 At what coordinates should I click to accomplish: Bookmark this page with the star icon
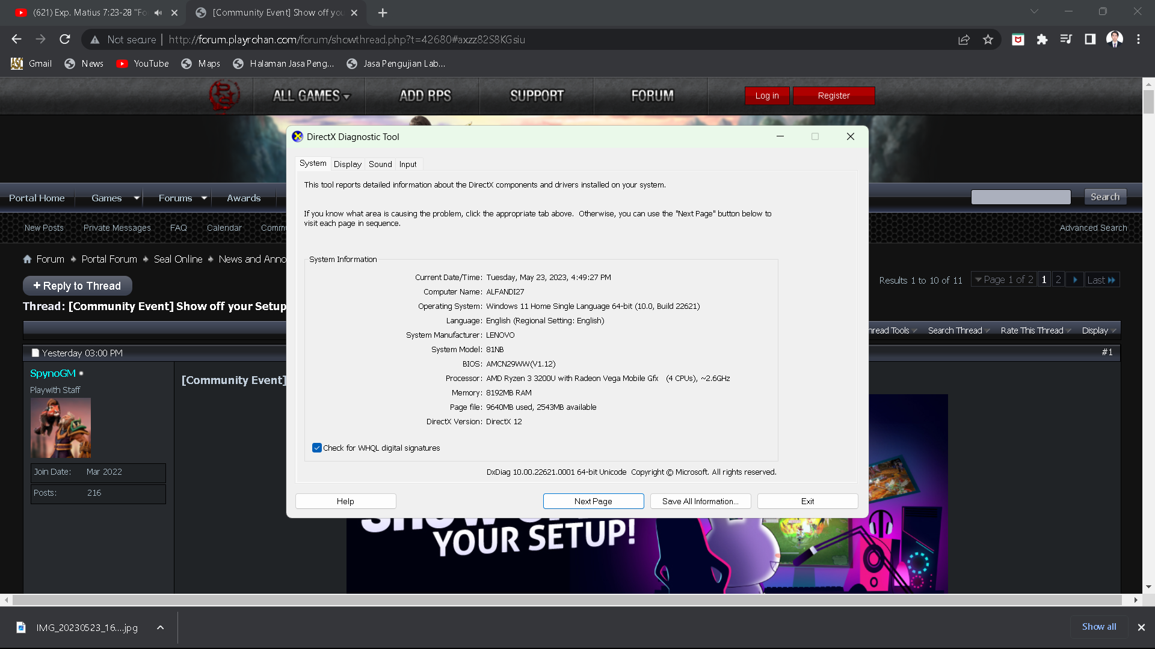pos(988,40)
